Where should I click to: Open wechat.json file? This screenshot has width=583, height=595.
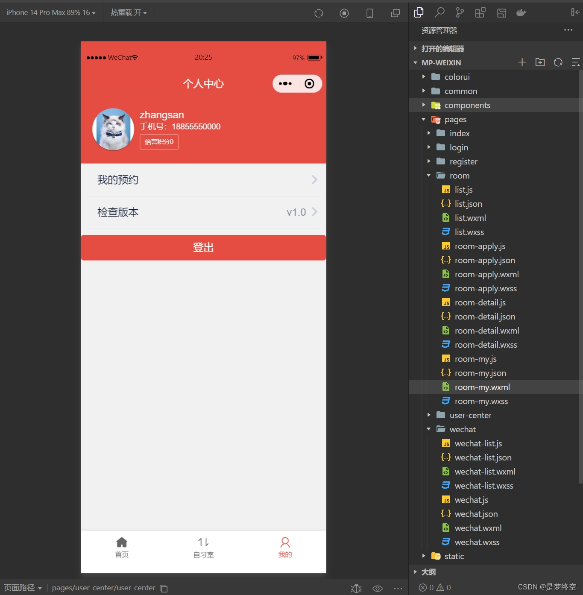pyautogui.click(x=476, y=514)
